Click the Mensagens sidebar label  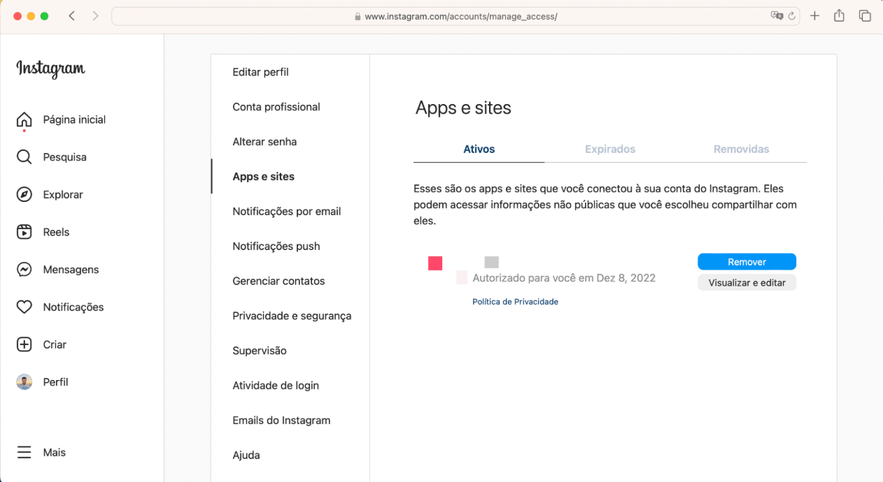71,270
